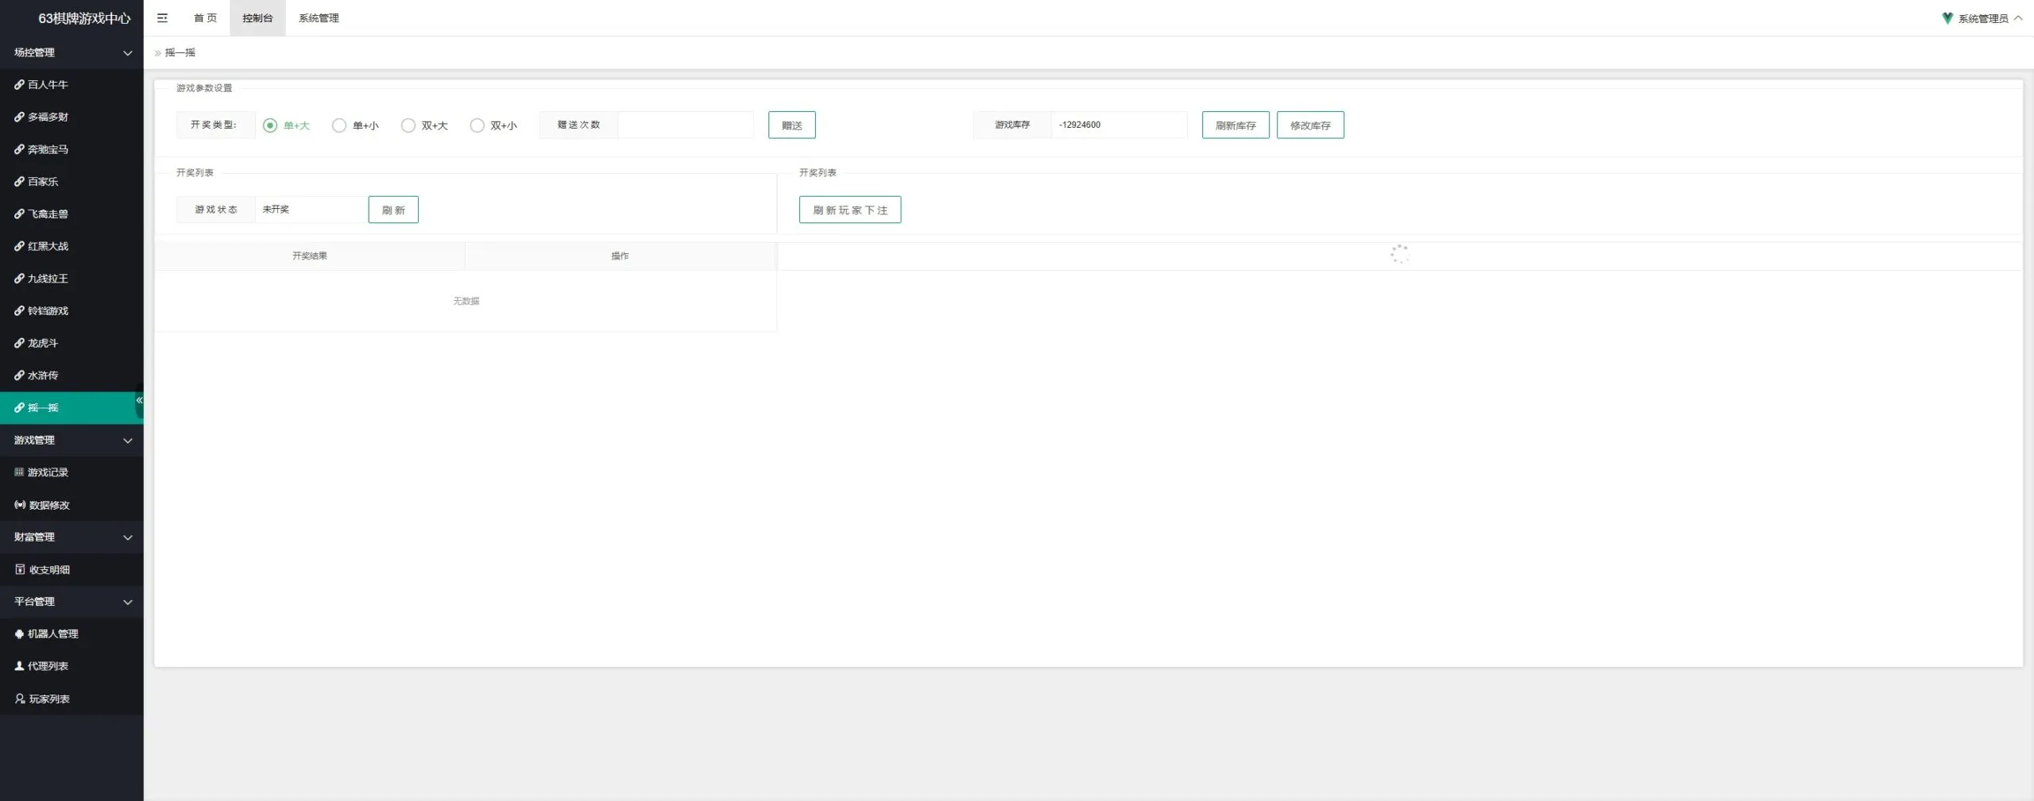Open the 百家乐 link icon
2034x801 pixels.
point(19,182)
